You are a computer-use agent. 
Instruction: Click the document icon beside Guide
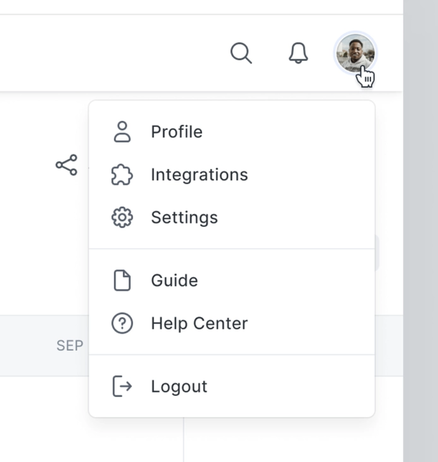[x=122, y=281]
